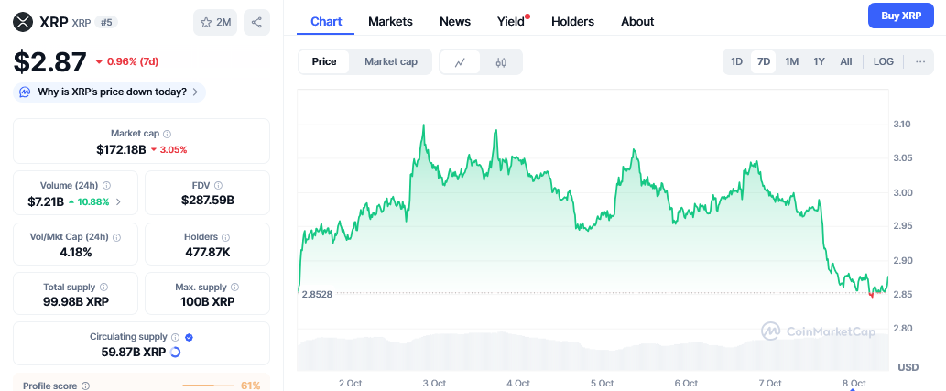Expand "Why is XRP's price down today?"
Screen dimensions: 946x391
(109, 92)
